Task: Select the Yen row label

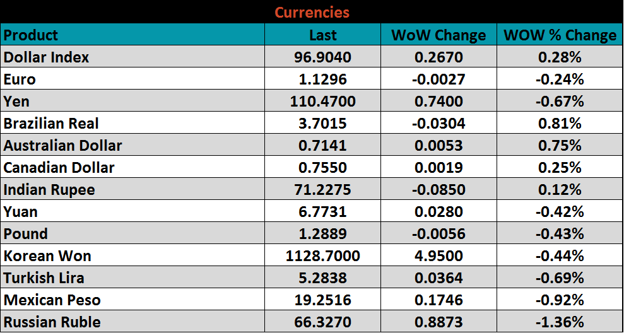Action: [17, 102]
